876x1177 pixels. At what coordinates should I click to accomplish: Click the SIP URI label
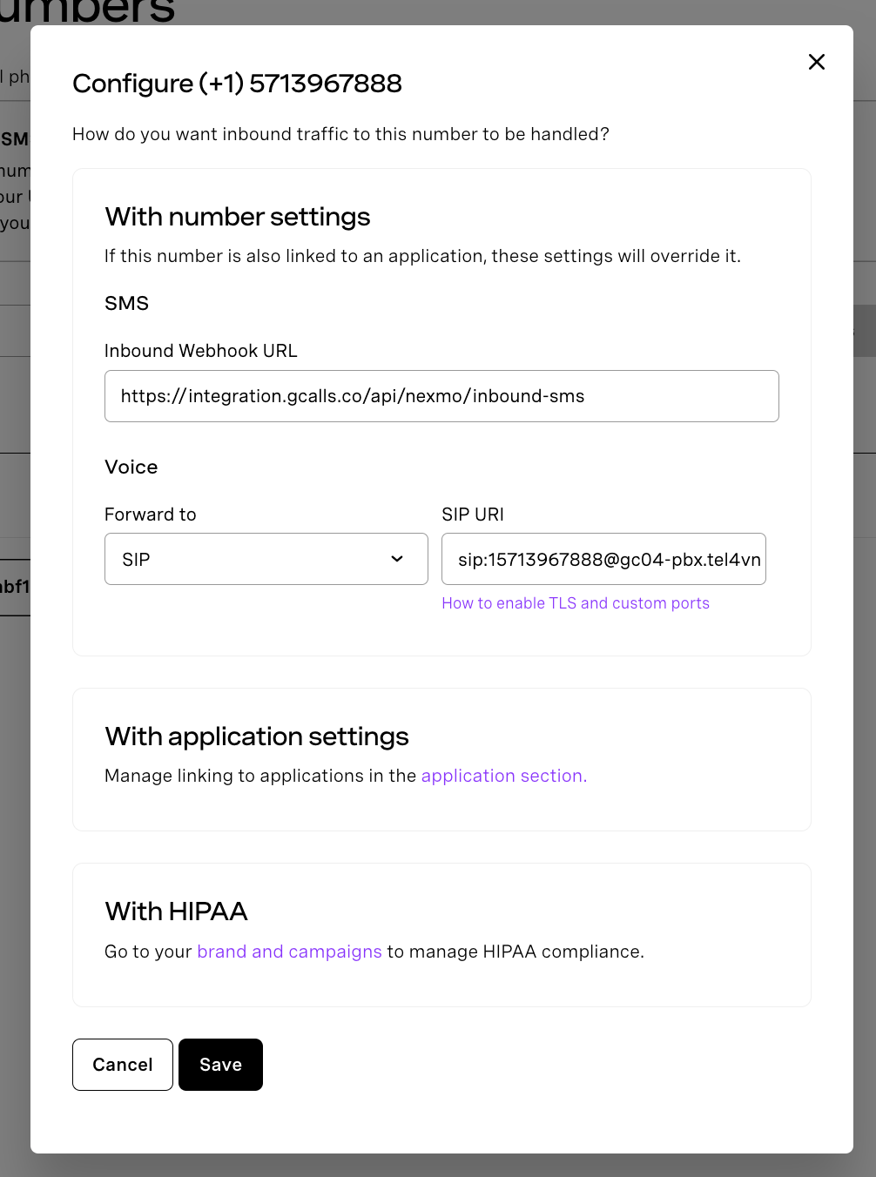coord(472,515)
